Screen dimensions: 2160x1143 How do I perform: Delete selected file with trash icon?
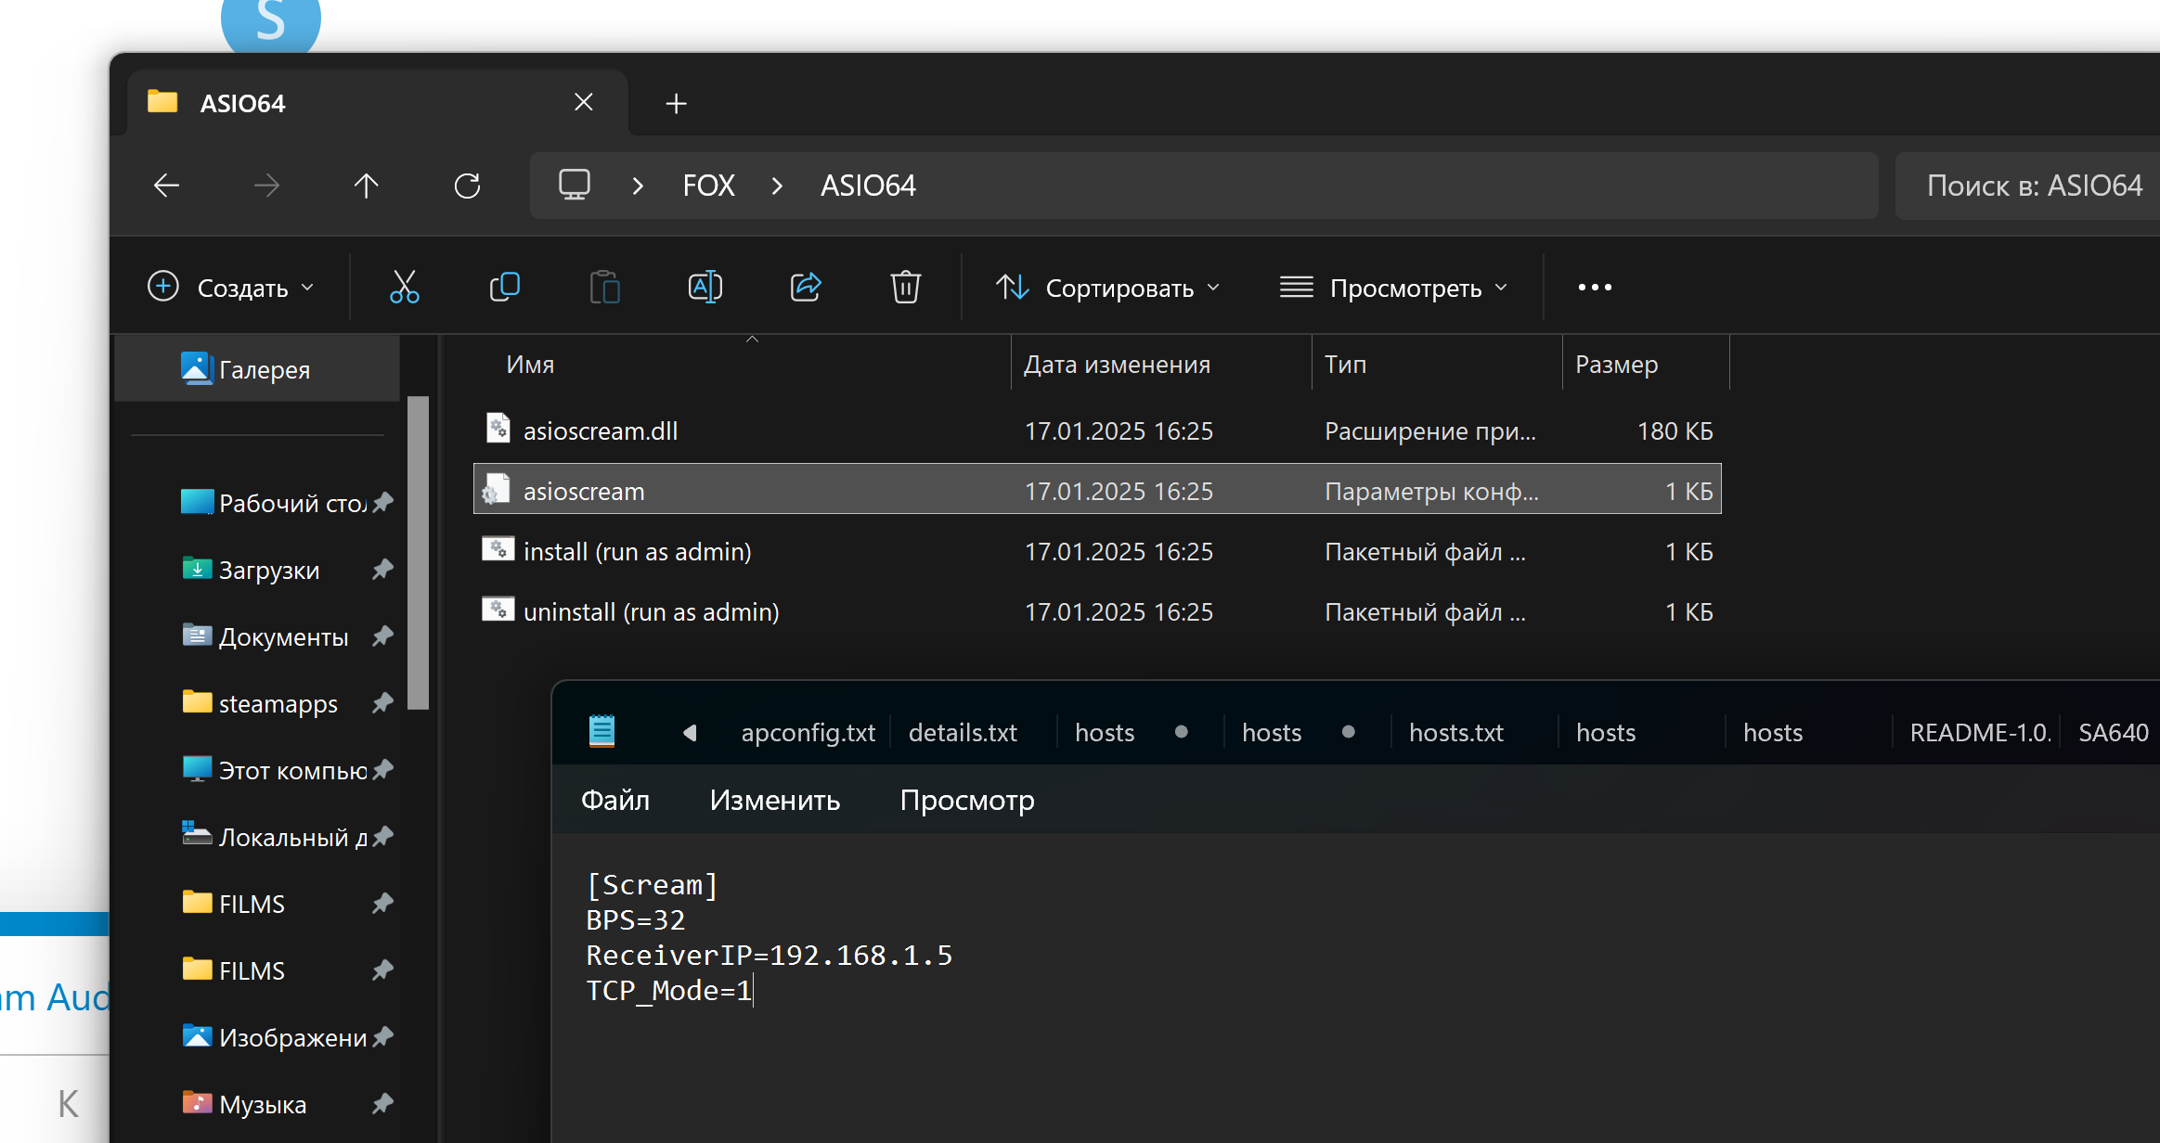coord(906,288)
